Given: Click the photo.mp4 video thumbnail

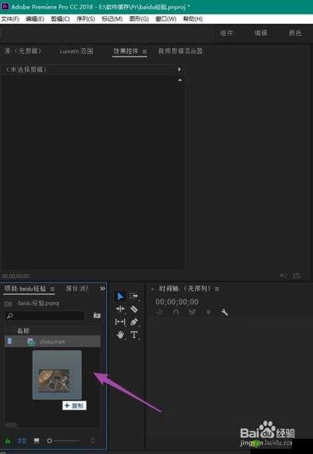Looking at the screenshot, I should pos(54,380).
